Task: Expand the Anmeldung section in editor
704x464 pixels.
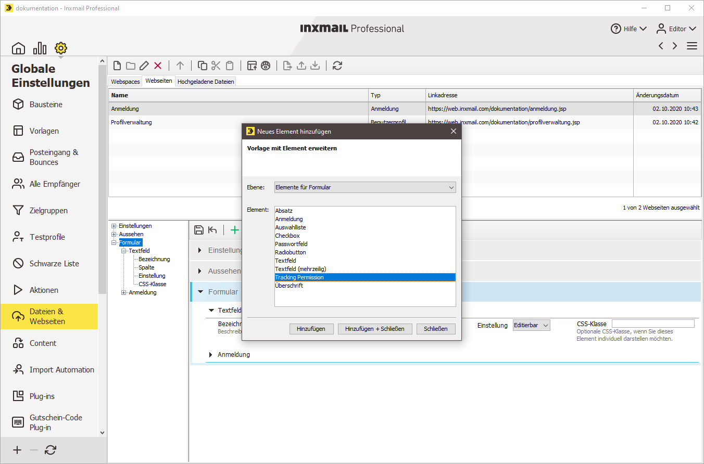Action: click(x=211, y=355)
